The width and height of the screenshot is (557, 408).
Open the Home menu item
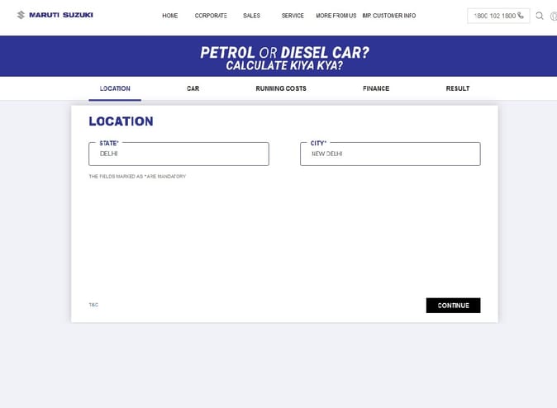point(169,16)
